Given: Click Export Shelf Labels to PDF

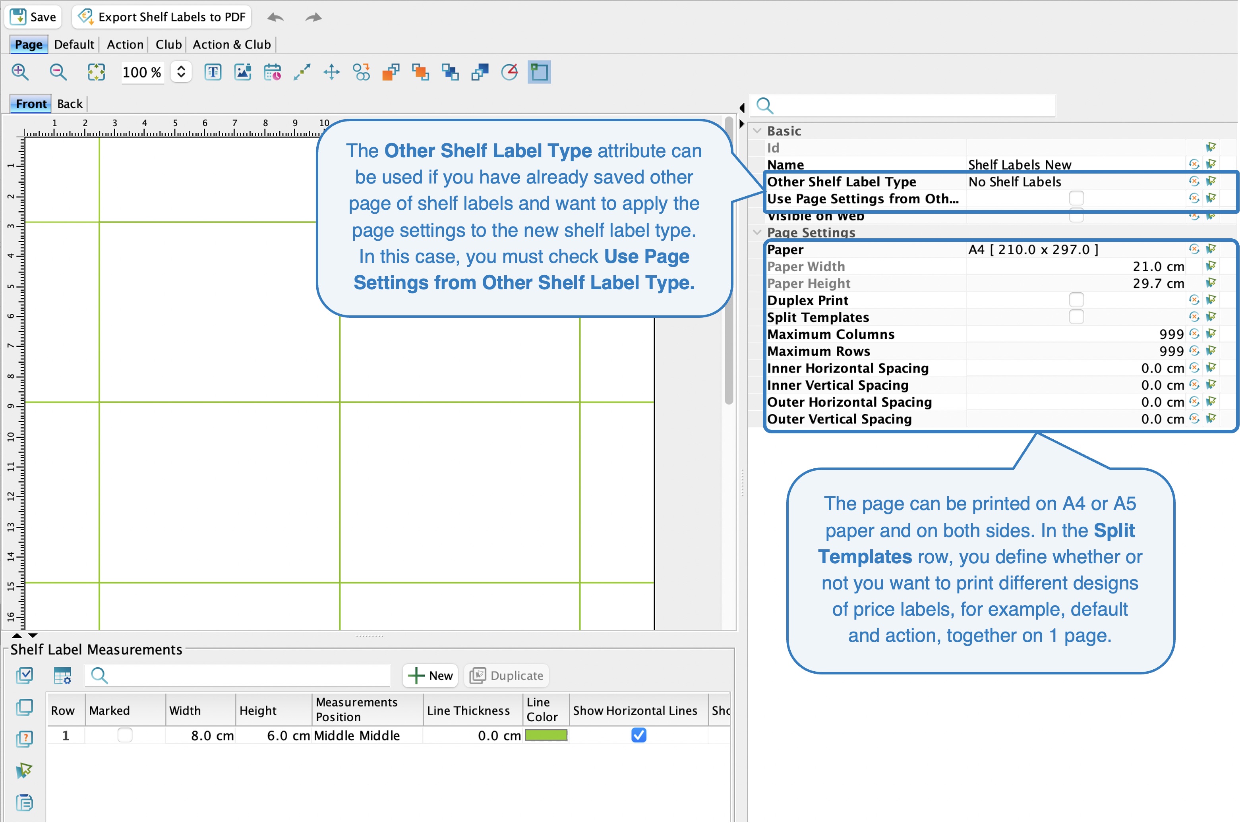Looking at the screenshot, I should (162, 17).
